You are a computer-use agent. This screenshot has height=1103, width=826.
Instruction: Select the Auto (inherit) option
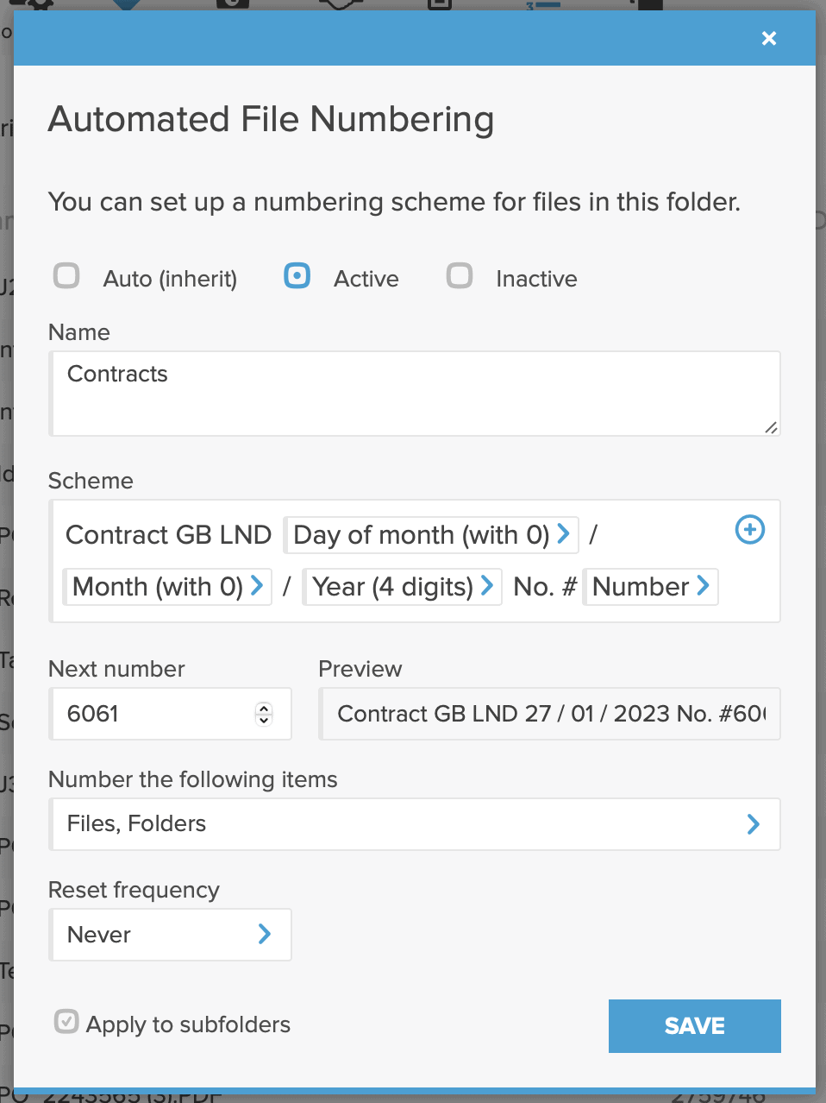click(66, 276)
